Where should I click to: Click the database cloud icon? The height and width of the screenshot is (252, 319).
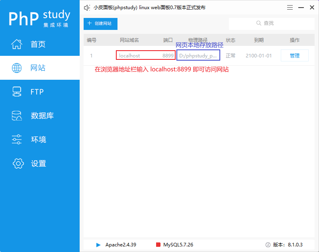pos(17,116)
